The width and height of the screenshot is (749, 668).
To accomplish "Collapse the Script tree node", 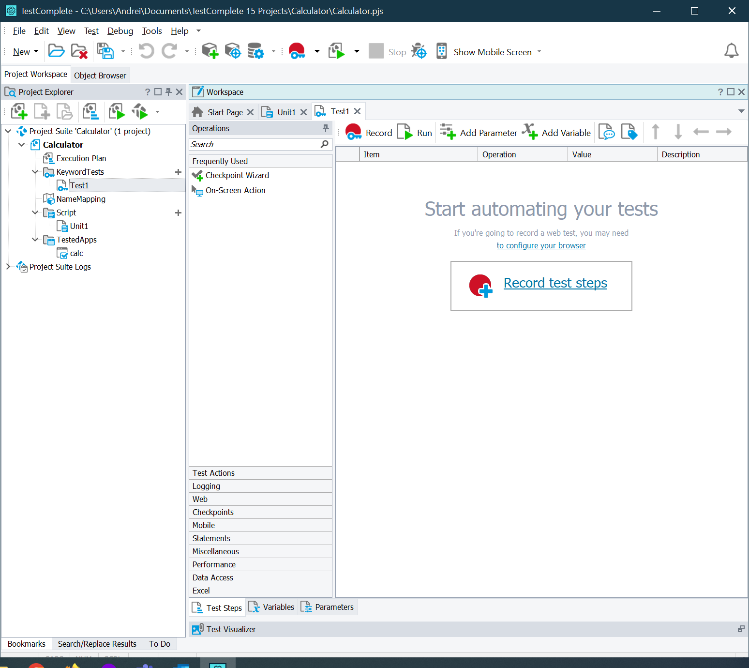I will 35,213.
